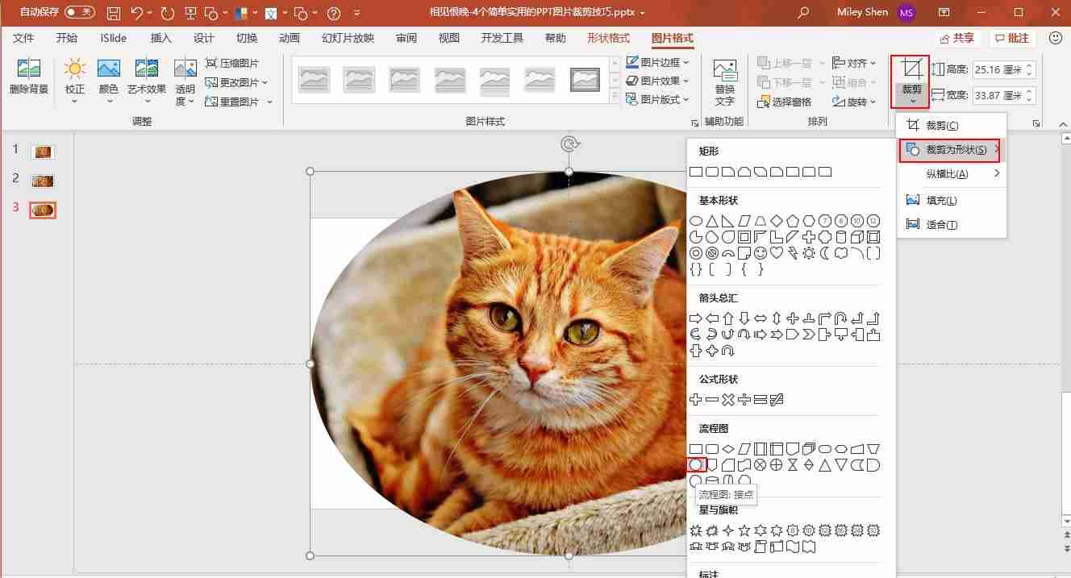1071x578 pixels.
Task: Choose 裁剪为形状(S) menu entry
Action: (952, 150)
